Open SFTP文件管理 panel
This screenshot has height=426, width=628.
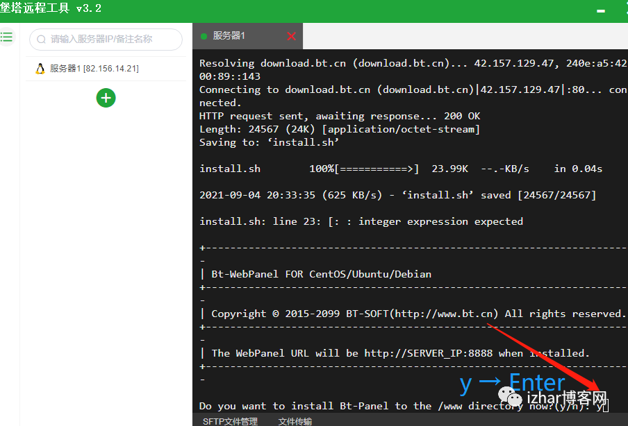pos(231,421)
